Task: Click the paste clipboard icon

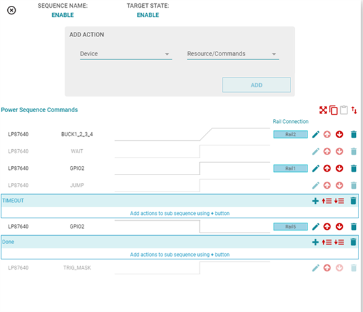Action: [x=344, y=110]
